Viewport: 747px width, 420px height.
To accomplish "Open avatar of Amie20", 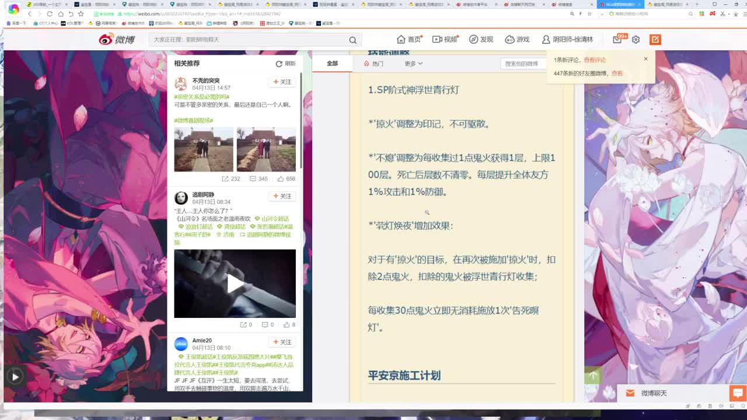I will coord(181,344).
